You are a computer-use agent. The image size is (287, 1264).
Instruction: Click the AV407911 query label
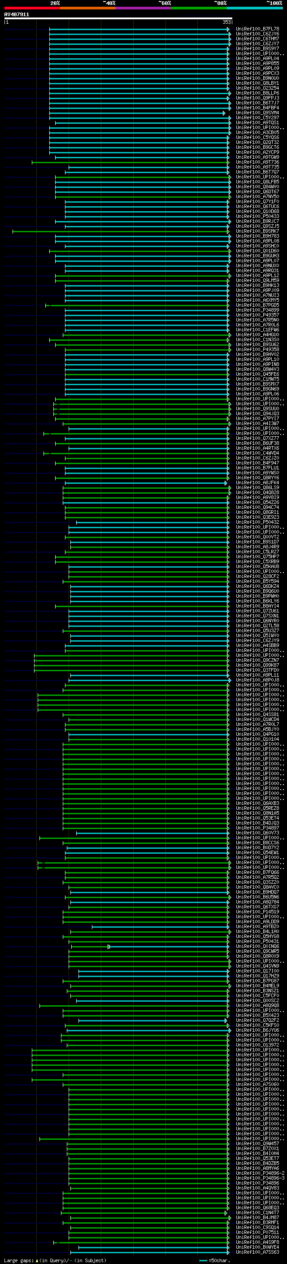pos(17,15)
